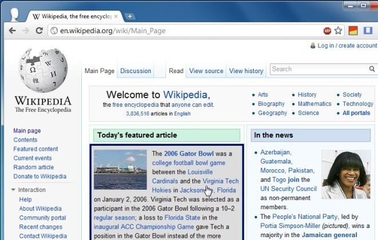Click the All portals link
The image size is (378, 240).
click(x=356, y=113)
